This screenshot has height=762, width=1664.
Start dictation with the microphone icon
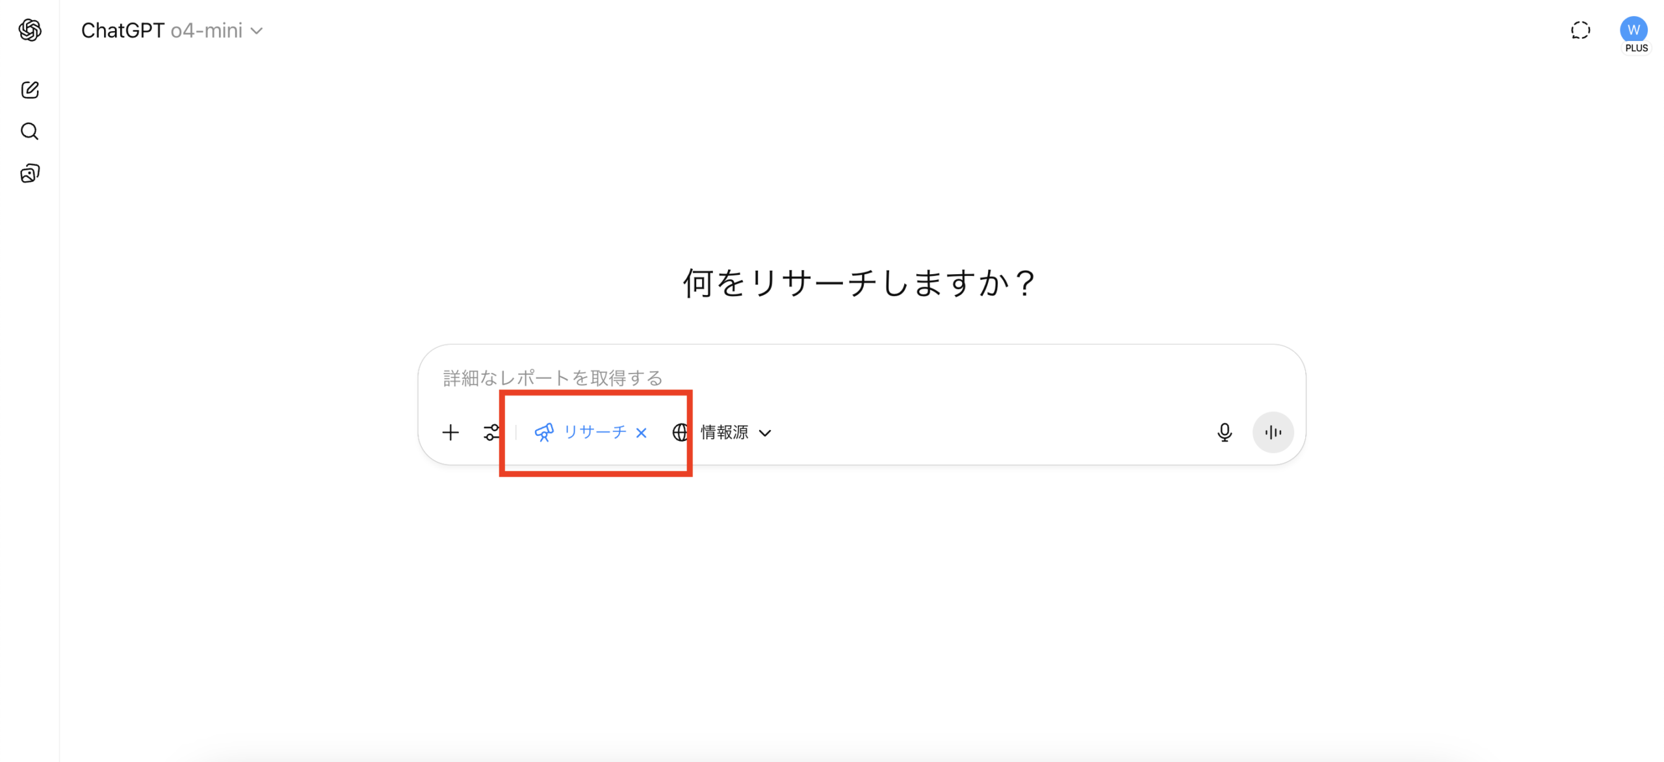click(x=1225, y=433)
